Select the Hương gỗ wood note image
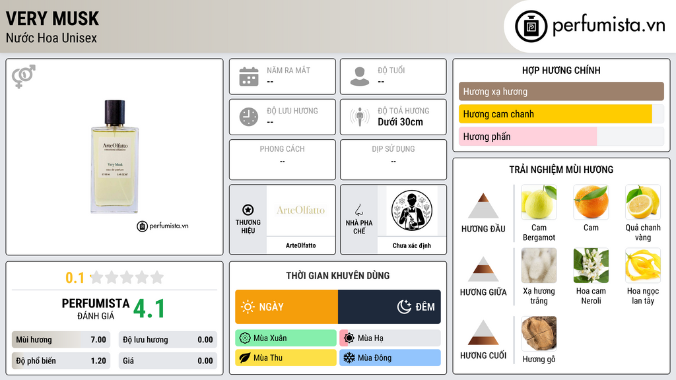The width and height of the screenshot is (676, 380). (539, 333)
